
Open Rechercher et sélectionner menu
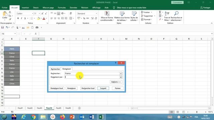[176, 16]
